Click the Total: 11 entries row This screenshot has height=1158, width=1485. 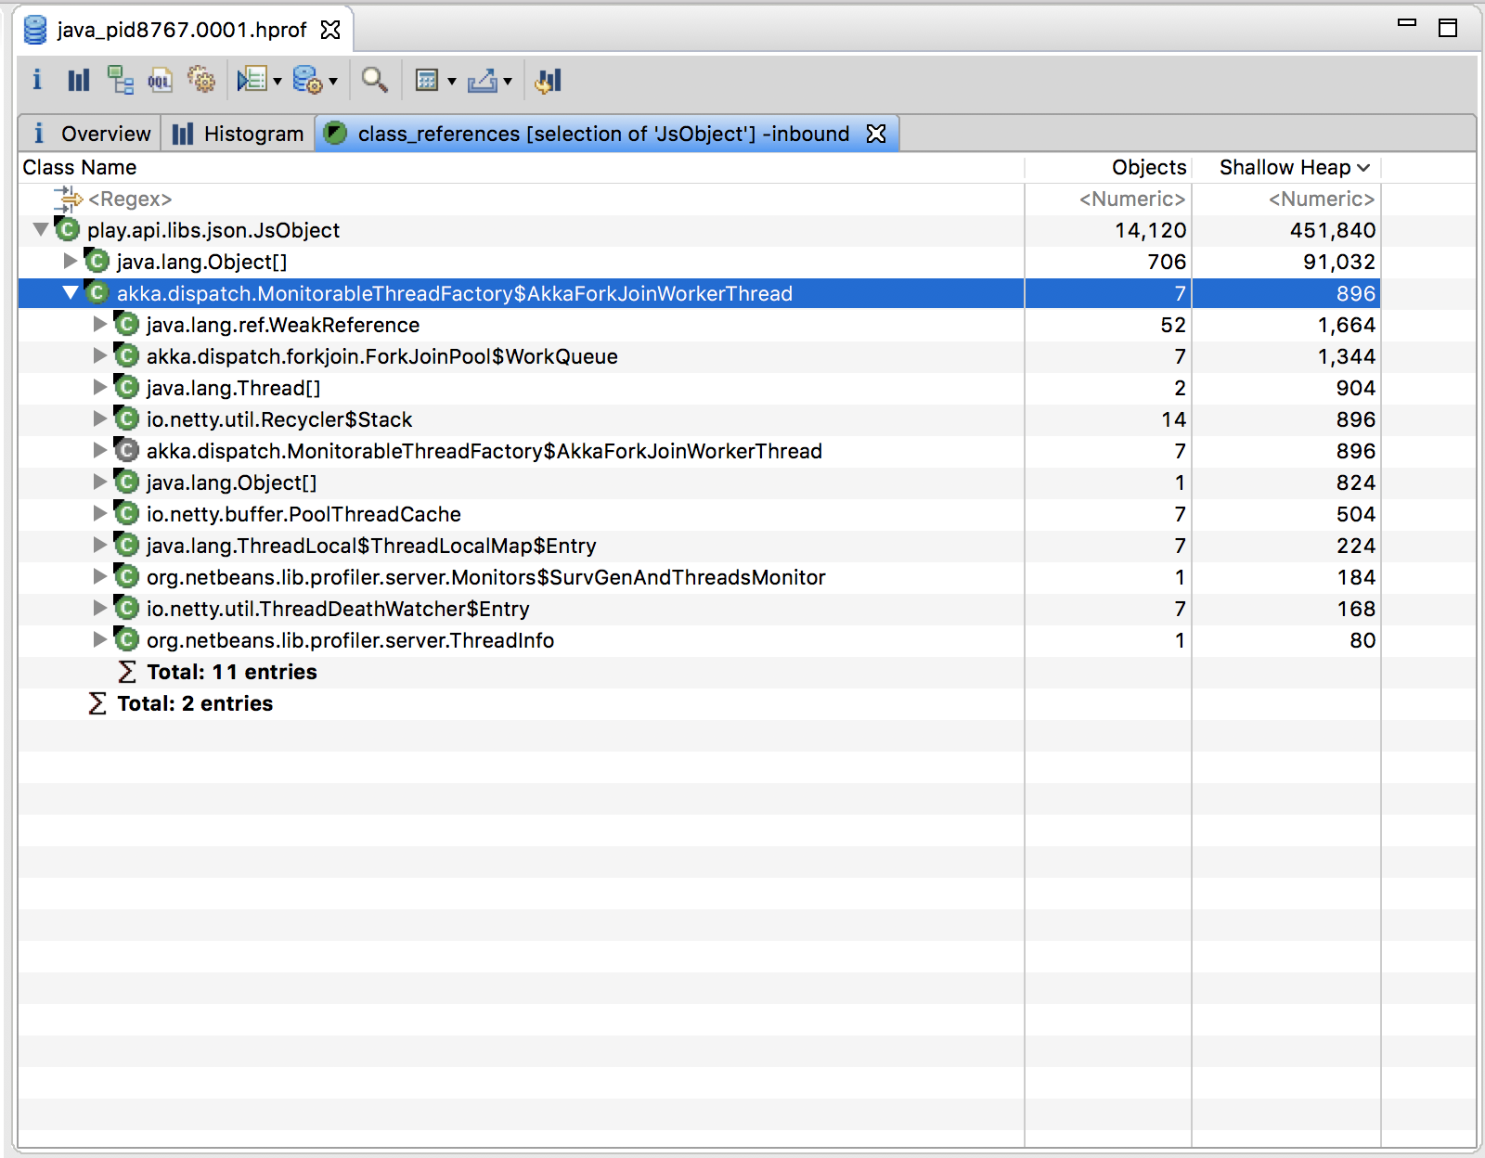(699, 672)
